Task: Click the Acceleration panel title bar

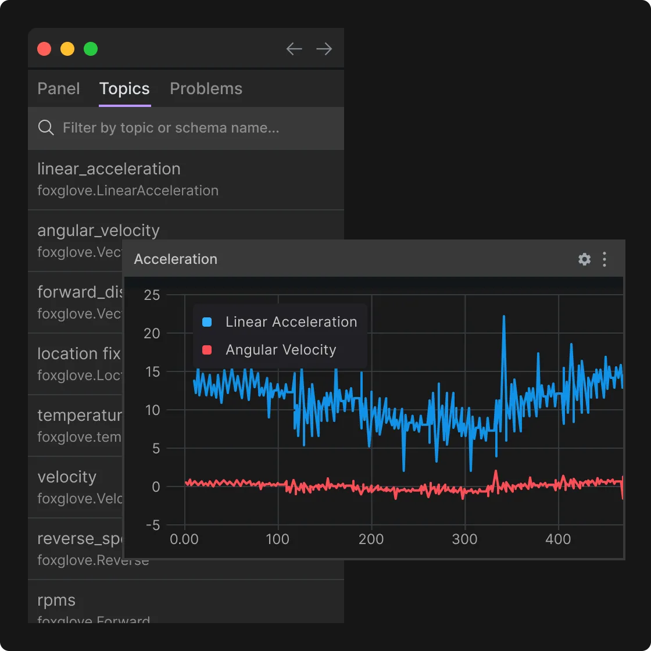Action: 176,259
